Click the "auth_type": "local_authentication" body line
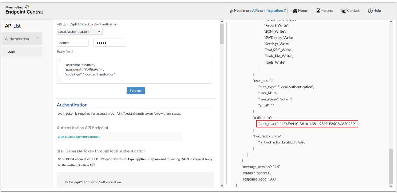The width and height of the screenshot is (397, 193). 90,74
